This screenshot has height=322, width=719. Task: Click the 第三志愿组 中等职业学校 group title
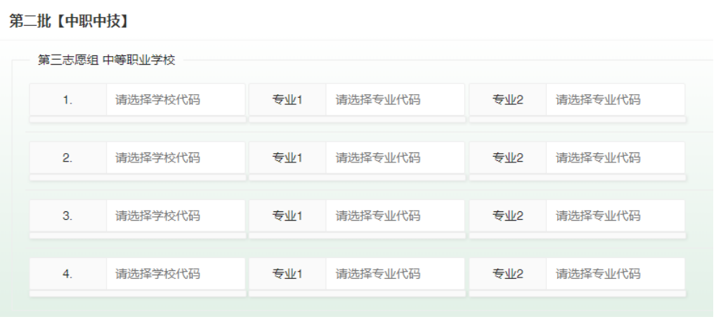[107, 60]
